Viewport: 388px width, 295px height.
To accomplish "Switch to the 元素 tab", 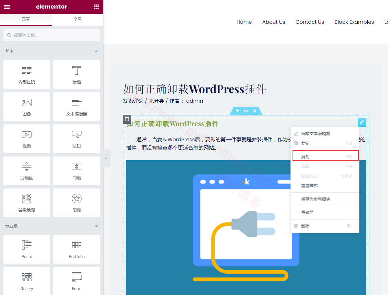I will tap(26, 19).
